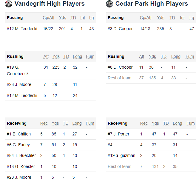Open the Cedar Park High Players heading

coord(152,4)
